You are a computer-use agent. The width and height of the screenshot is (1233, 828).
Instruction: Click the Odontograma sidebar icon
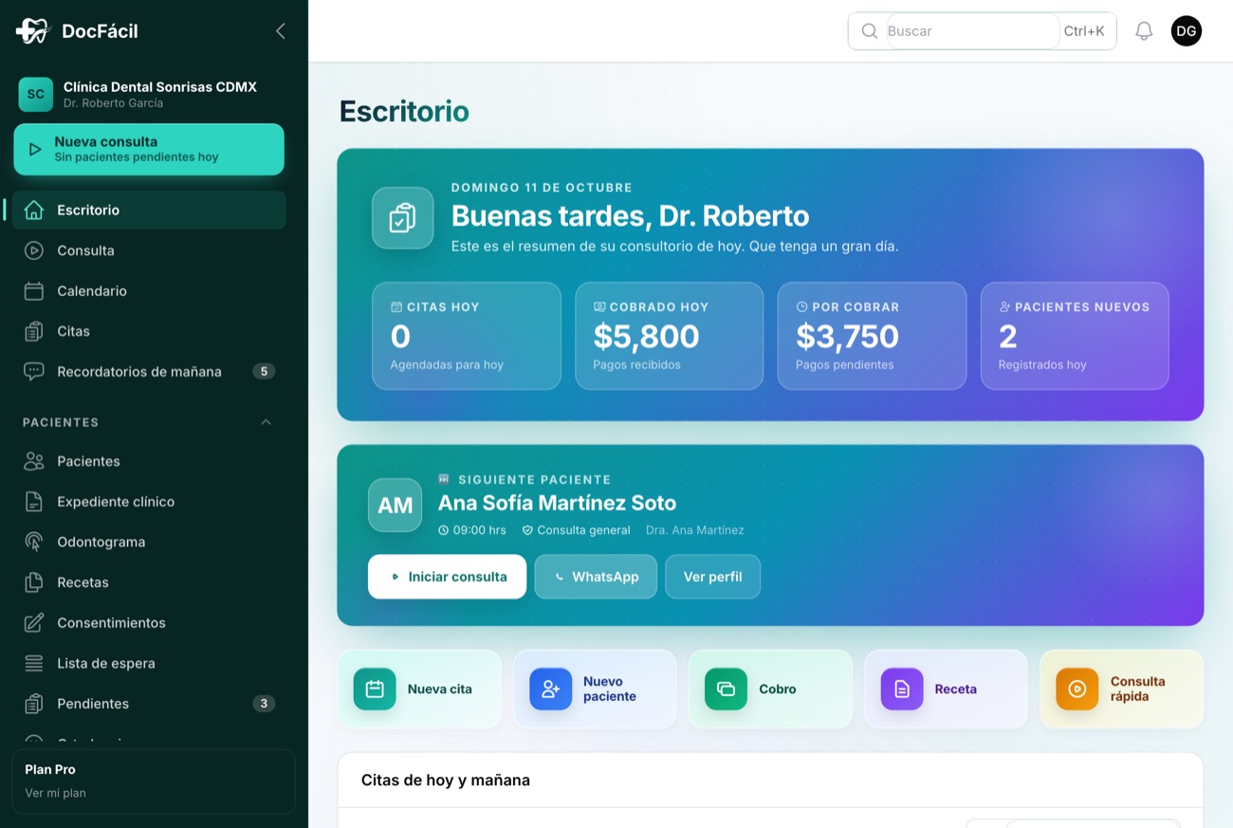(x=34, y=543)
